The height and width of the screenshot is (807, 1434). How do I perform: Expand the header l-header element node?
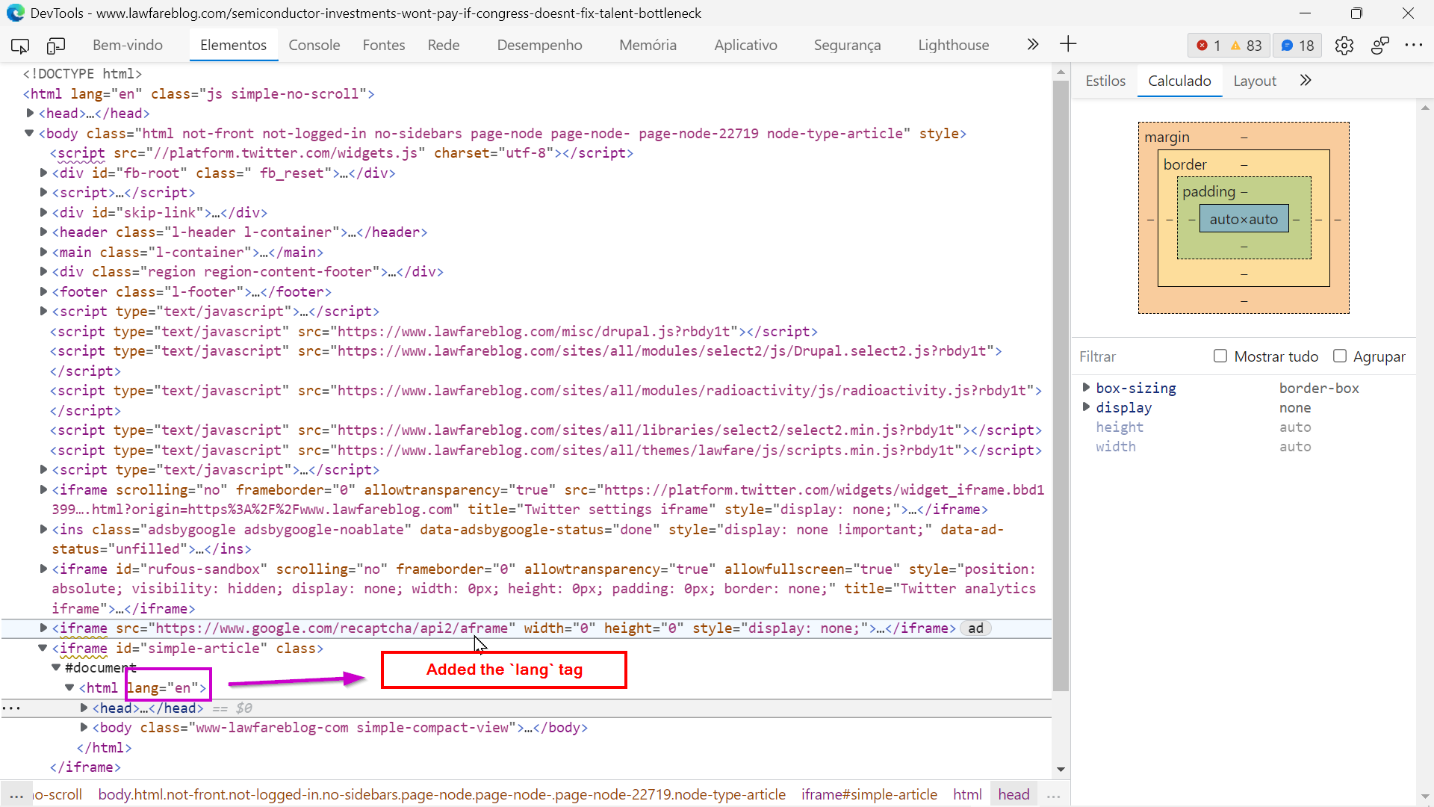pos(44,232)
